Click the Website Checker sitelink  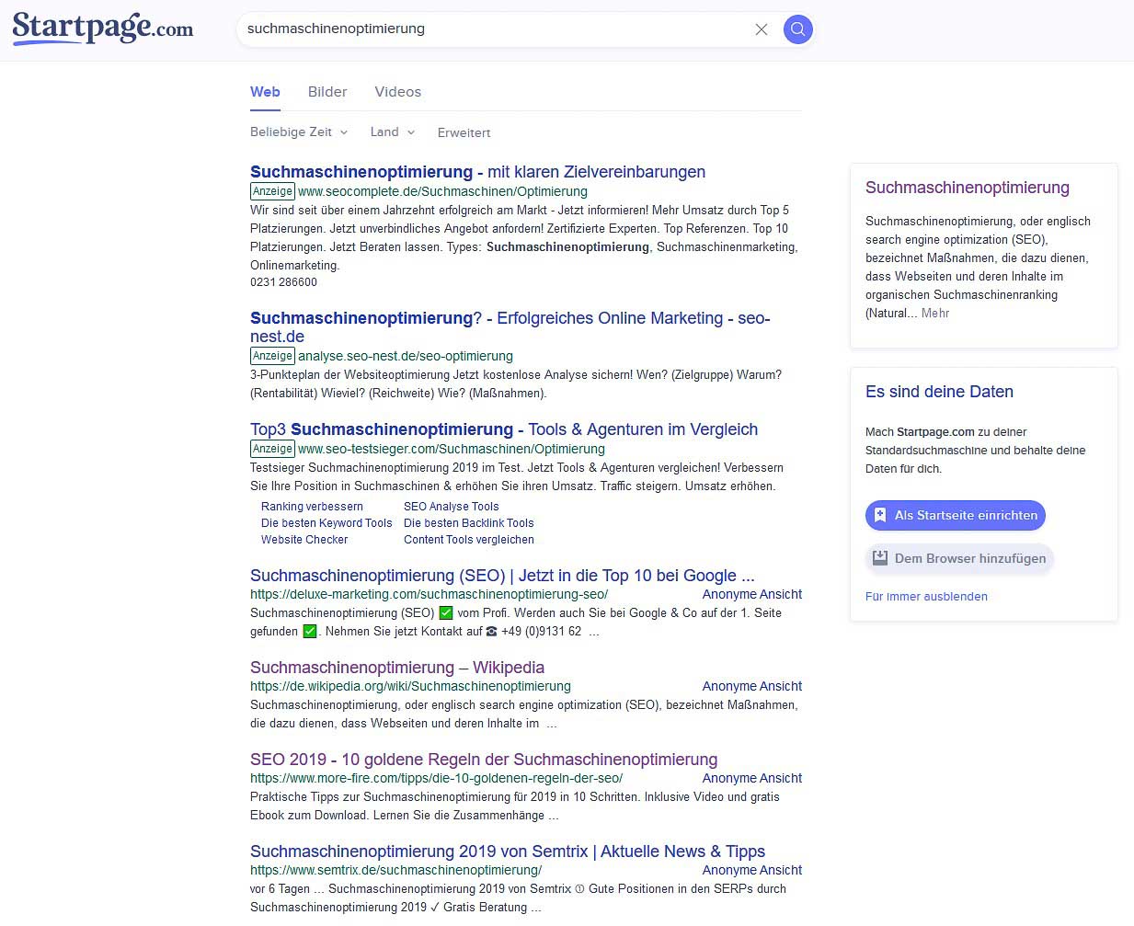pos(304,540)
